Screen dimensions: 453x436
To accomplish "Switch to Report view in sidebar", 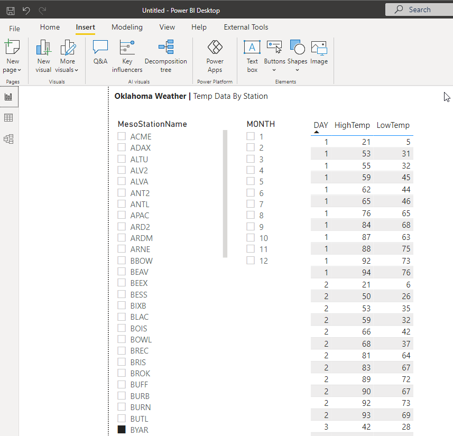I will point(8,97).
